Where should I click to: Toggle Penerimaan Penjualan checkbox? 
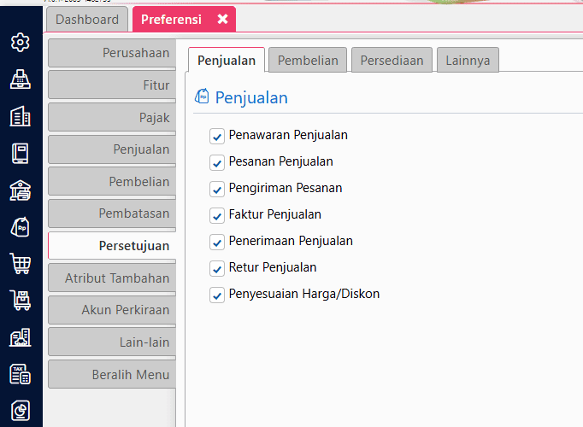coord(217,242)
